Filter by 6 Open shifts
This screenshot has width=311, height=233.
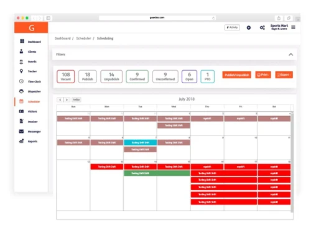tap(189, 76)
